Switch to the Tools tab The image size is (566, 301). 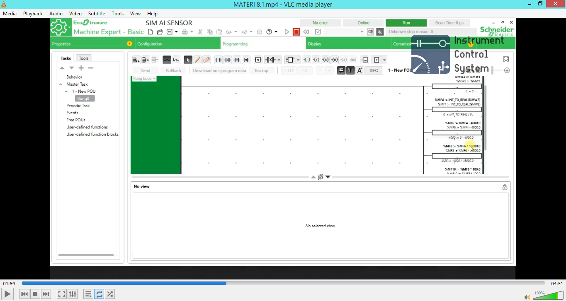84,58
